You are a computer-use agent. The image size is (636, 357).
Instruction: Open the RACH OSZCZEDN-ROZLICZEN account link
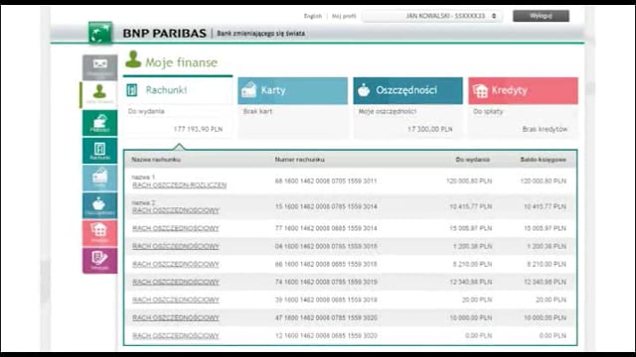tap(179, 185)
